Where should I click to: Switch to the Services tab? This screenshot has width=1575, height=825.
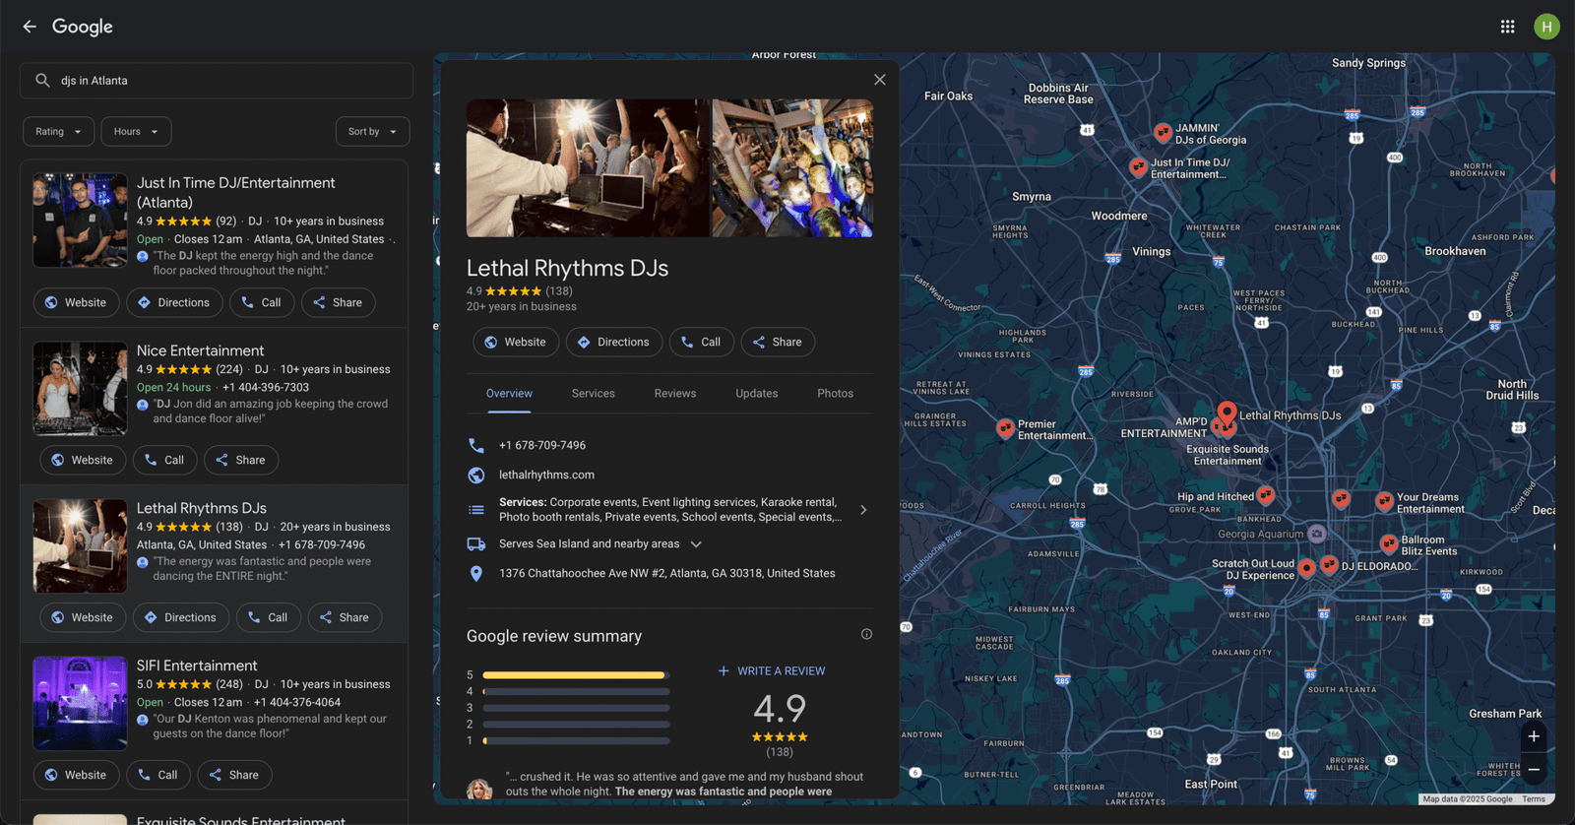coord(594,393)
